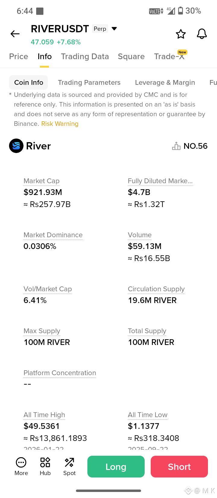Open the Risk Warning link

60,124
